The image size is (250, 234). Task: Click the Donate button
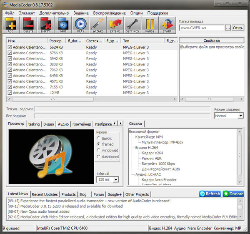[233, 194]
